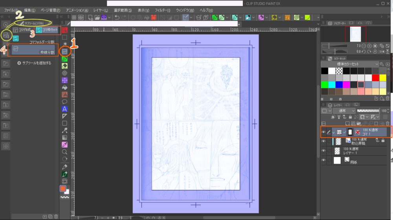Click the Save icon in the command bar
The image size is (393, 220).
pyautogui.click(x=104, y=18)
